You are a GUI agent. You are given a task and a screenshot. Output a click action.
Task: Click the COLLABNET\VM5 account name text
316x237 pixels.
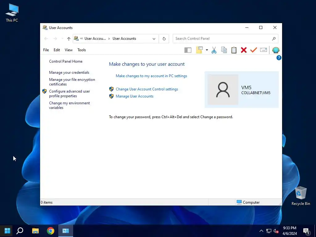coord(256,93)
